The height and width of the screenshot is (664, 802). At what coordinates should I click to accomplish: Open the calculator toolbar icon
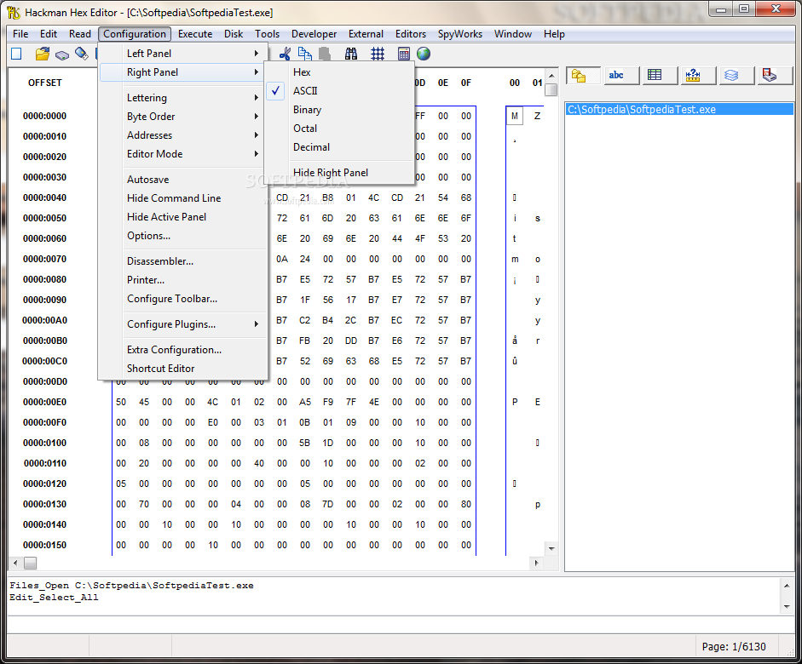point(404,54)
